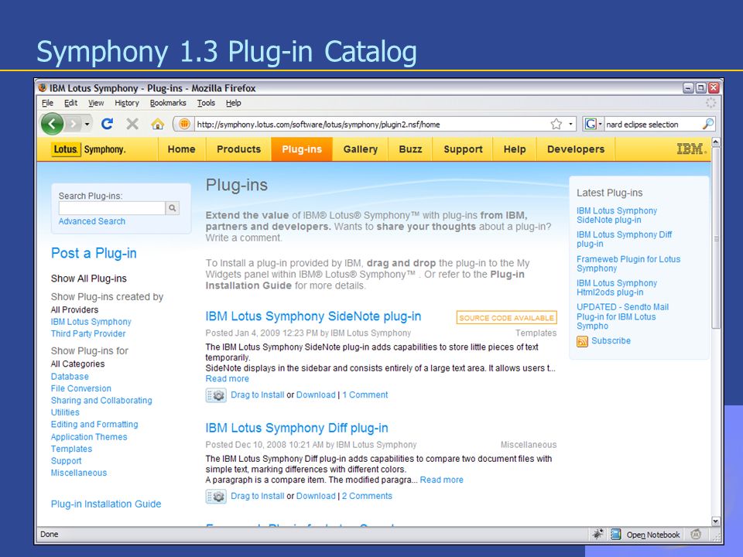
Task: Click the vertical scrollbar thumb
Action: tap(715, 237)
